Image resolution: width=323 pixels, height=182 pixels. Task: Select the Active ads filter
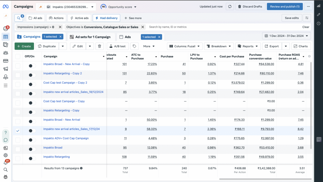(79, 18)
